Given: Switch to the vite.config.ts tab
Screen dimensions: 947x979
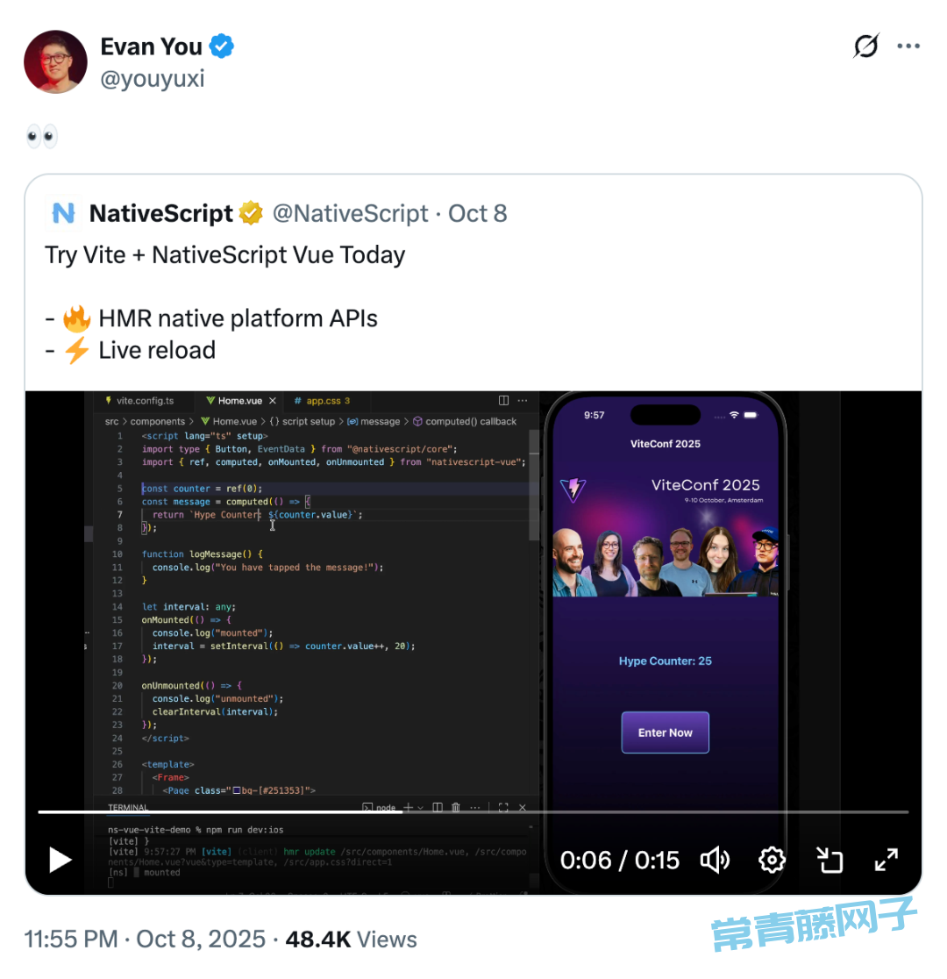Looking at the screenshot, I should pyautogui.click(x=139, y=401).
